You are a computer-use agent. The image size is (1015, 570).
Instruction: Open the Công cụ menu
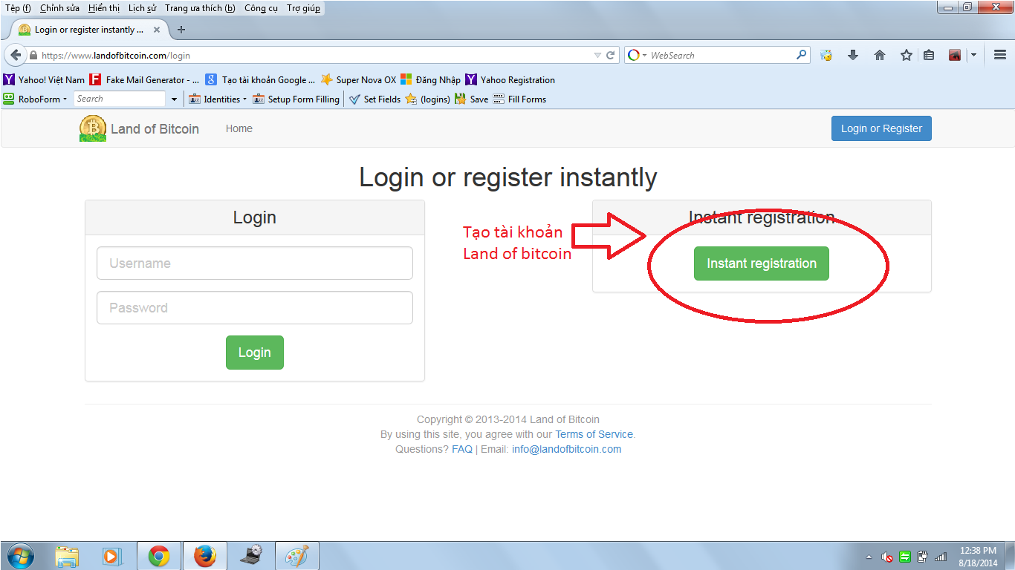tap(261, 8)
